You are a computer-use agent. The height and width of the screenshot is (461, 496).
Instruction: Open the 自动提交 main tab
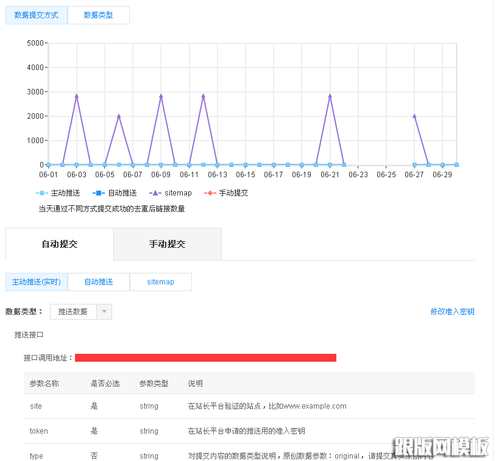pos(60,244)
